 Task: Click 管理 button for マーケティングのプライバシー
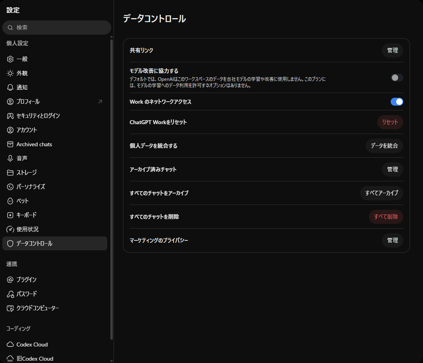point(393,240)
